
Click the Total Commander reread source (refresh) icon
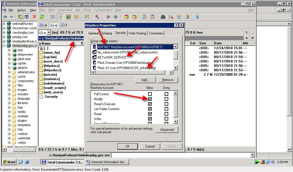[42, 17]
